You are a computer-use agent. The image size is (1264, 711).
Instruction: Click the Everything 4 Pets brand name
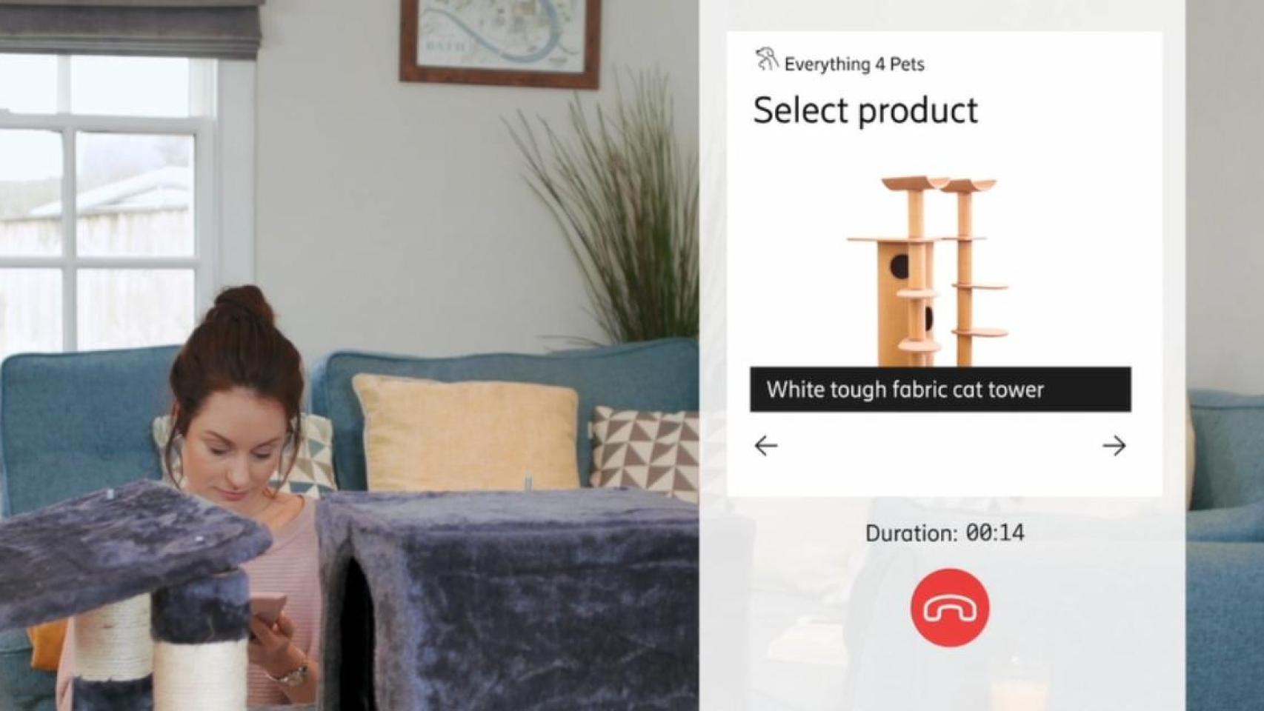pyautogui.click(x=854, y=64)
